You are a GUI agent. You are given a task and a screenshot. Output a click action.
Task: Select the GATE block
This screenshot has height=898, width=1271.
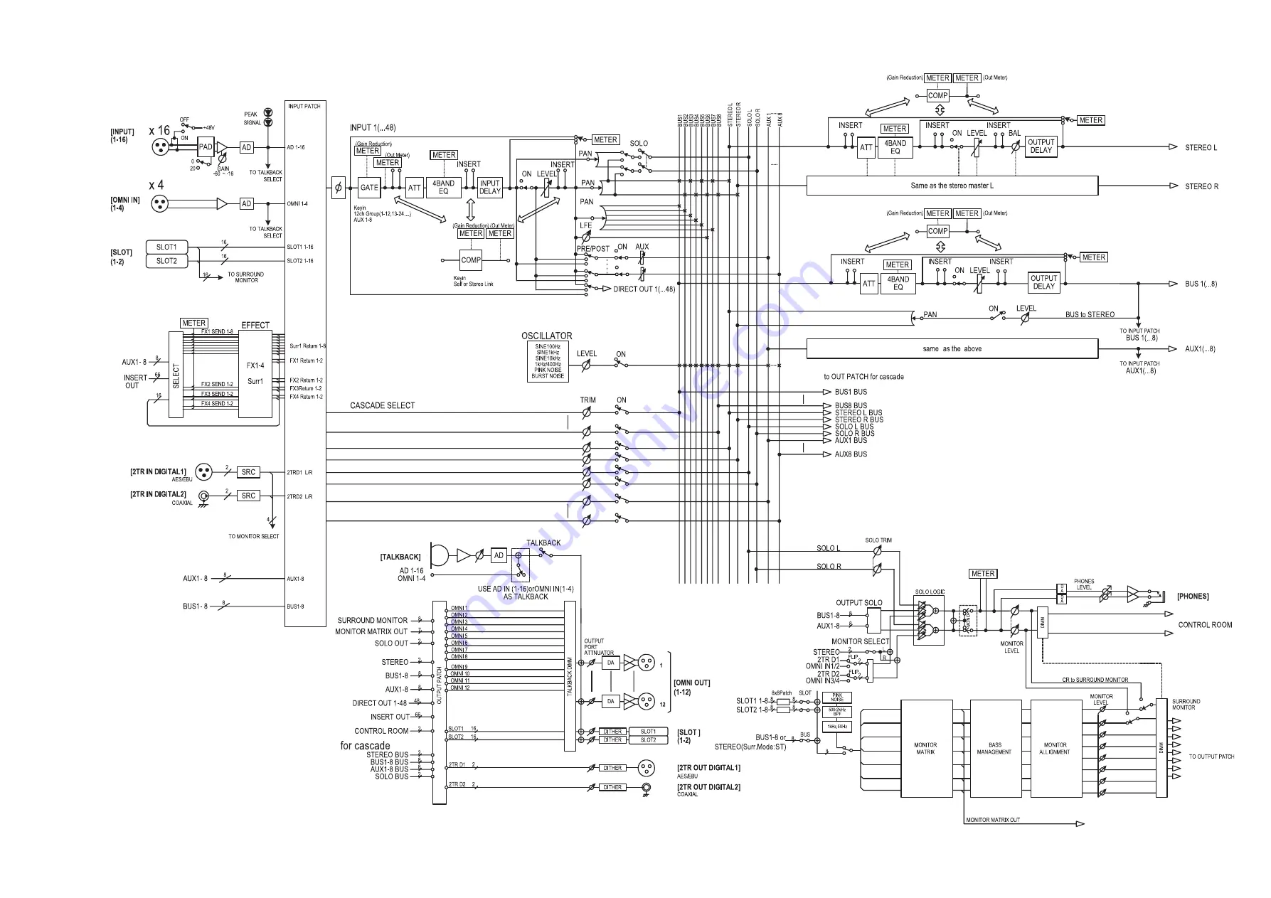click(x=369, y=188)
